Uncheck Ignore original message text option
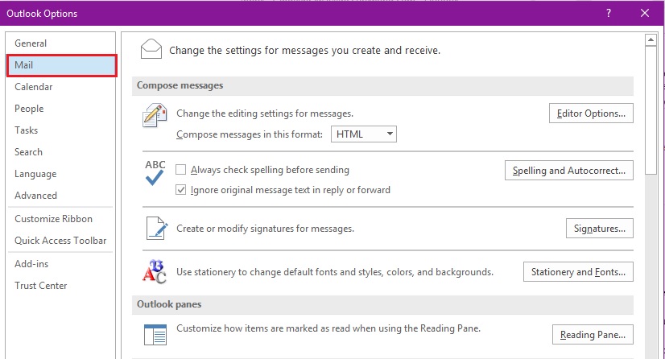 (x=181, y=190)
